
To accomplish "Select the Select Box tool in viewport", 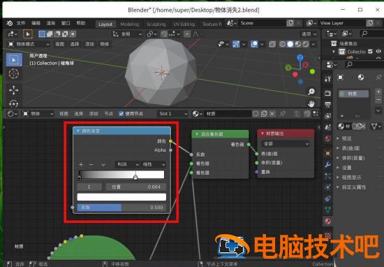I will 14,60.
